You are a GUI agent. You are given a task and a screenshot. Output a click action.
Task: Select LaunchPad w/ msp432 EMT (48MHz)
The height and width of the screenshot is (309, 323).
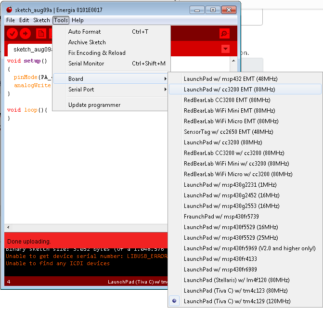245,79
